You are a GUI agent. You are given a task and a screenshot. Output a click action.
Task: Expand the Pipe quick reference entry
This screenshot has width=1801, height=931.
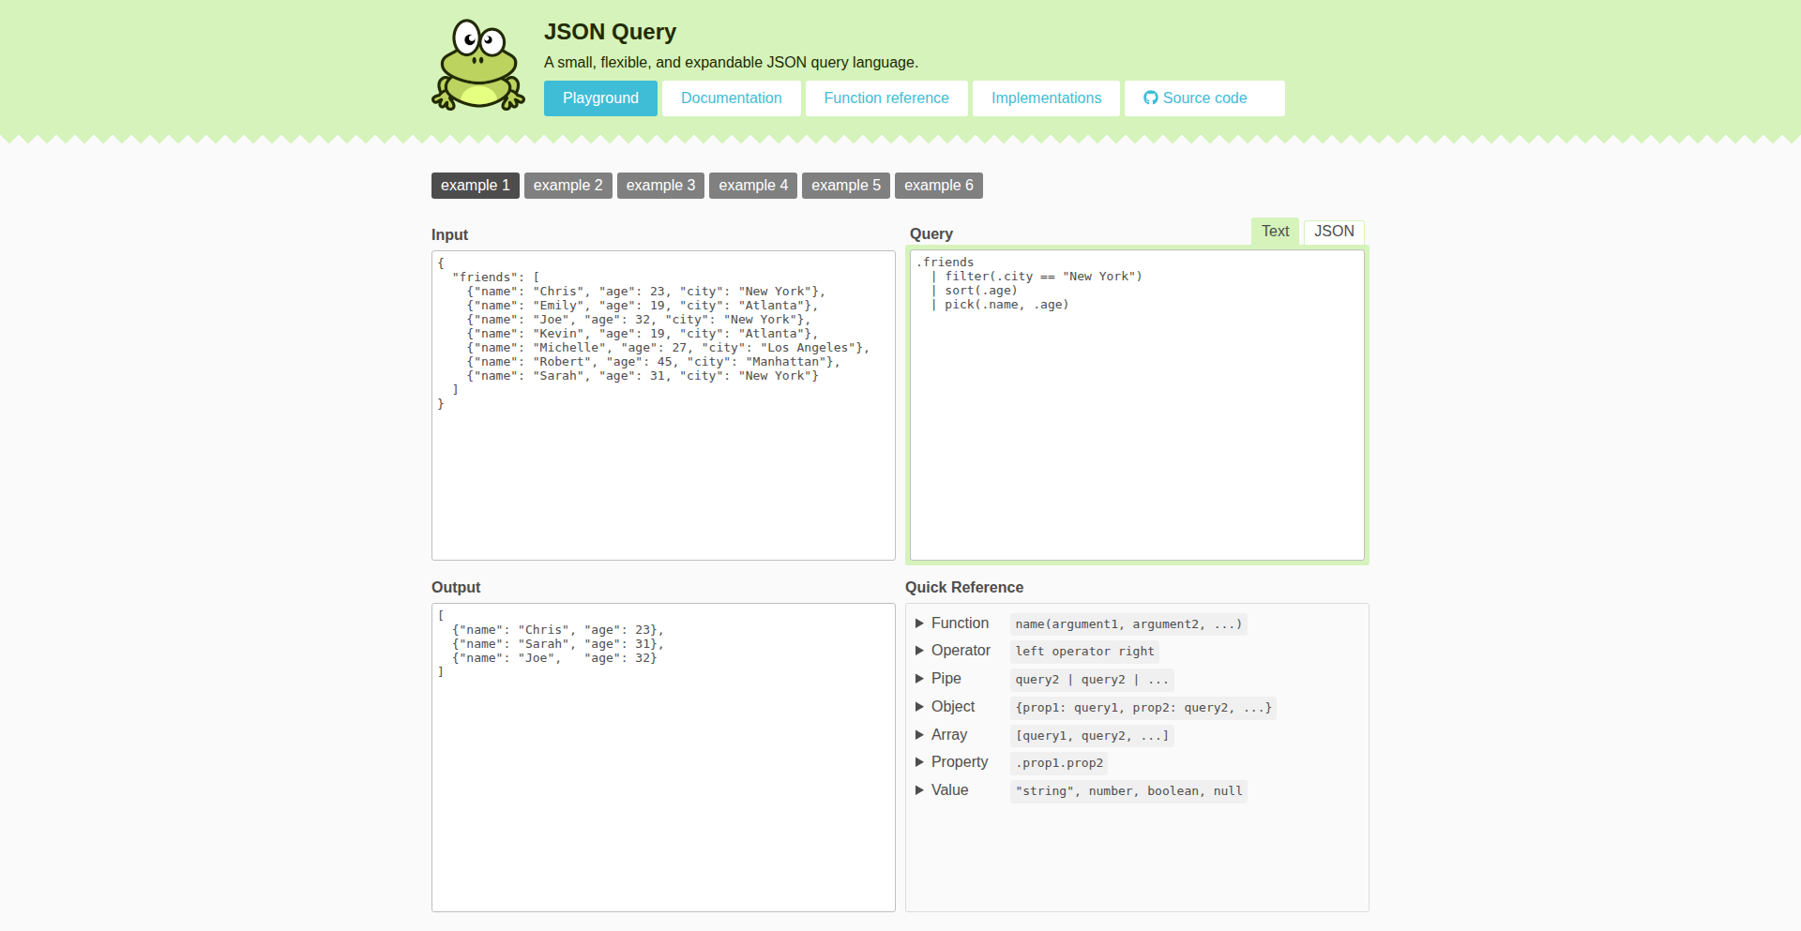946,679
